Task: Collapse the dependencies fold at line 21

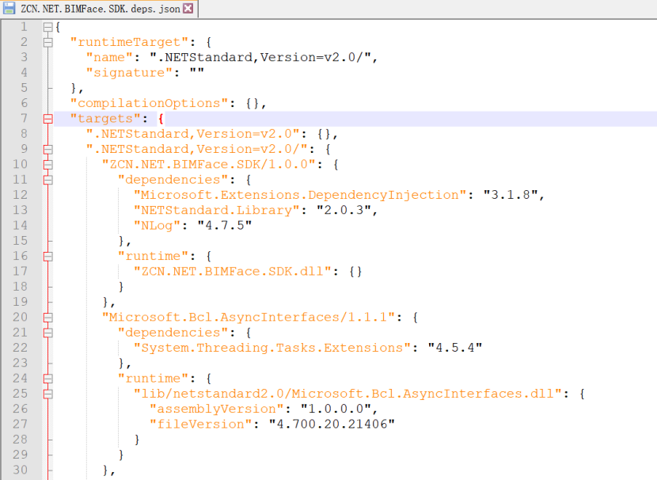Action: (47, 332)
